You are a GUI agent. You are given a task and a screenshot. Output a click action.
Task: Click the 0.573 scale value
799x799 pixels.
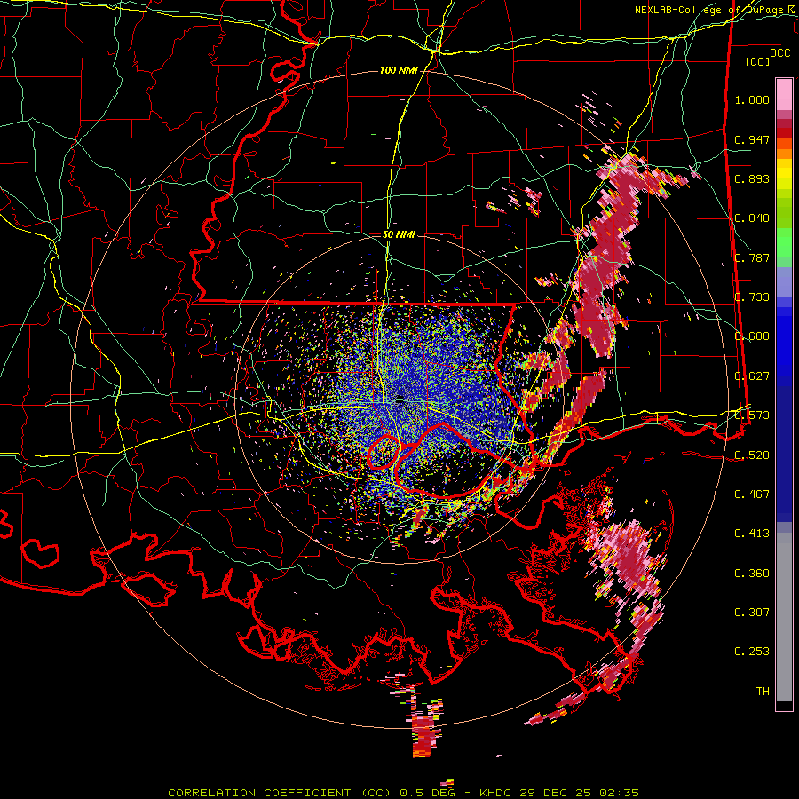(752, 415)
